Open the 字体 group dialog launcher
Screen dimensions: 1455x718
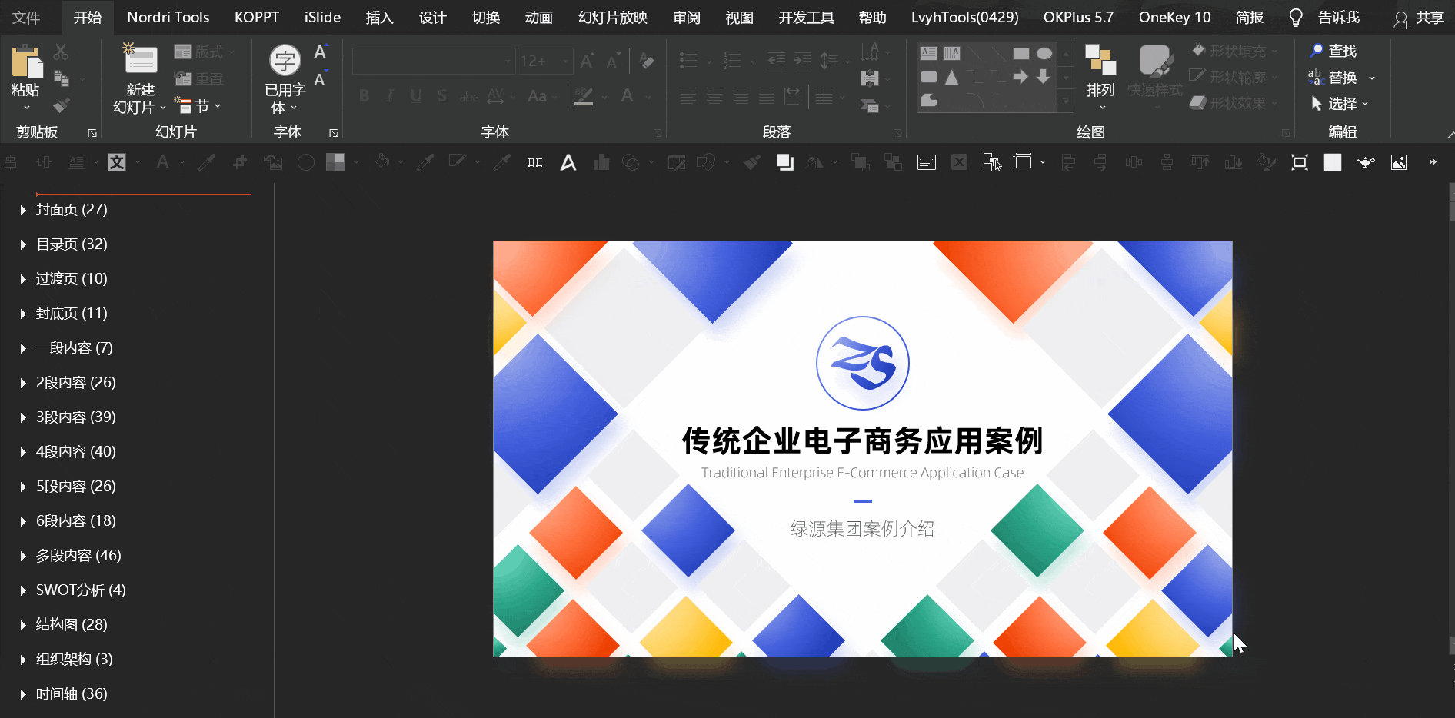334,133
